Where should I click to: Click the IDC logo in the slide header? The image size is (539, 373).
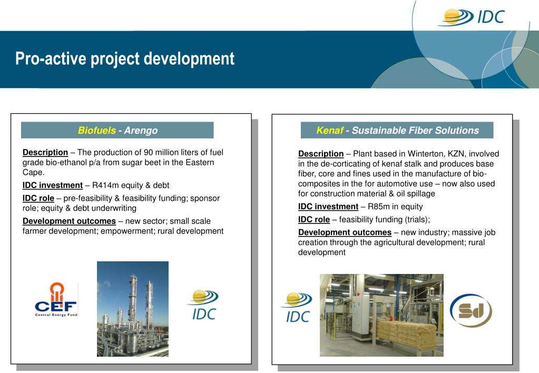(x=472, y=17)
